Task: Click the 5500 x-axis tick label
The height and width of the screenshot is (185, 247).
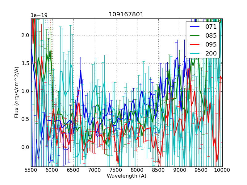Action: [x=31, y=170]
